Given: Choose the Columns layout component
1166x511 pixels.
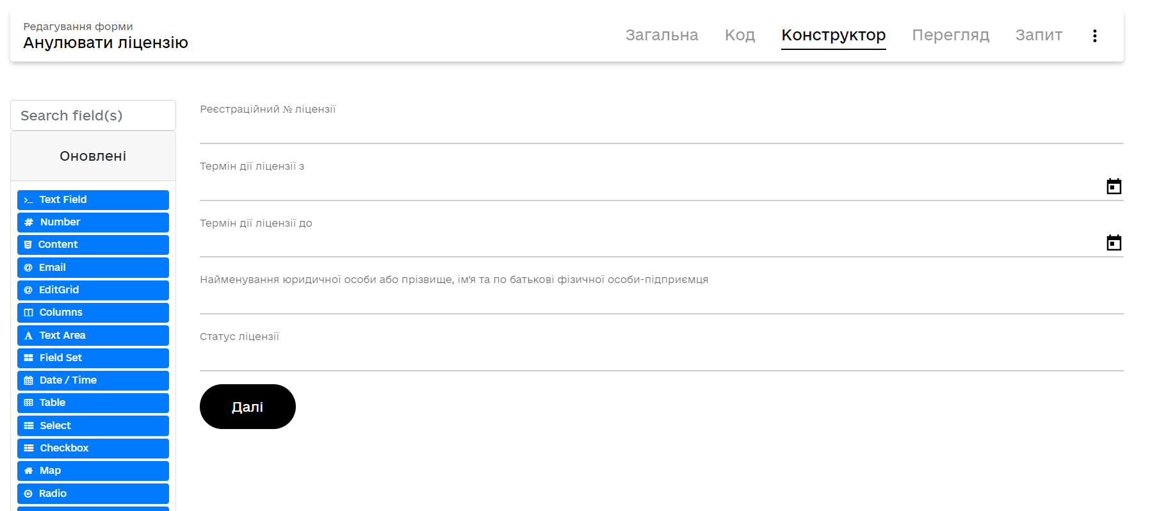Looking at the screenshot, I should point(93,312).
